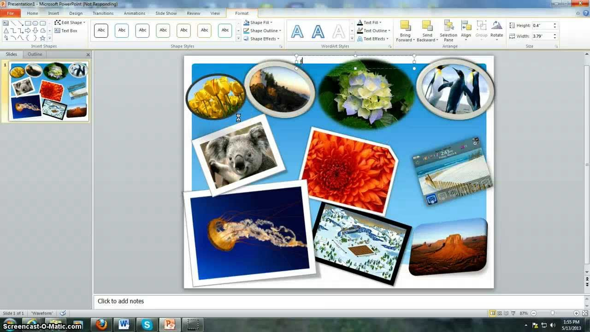Adjust the zoom slider handle
Image resolution: width=590 pixels, height=332 pixels.
click(x=553, y=314)
